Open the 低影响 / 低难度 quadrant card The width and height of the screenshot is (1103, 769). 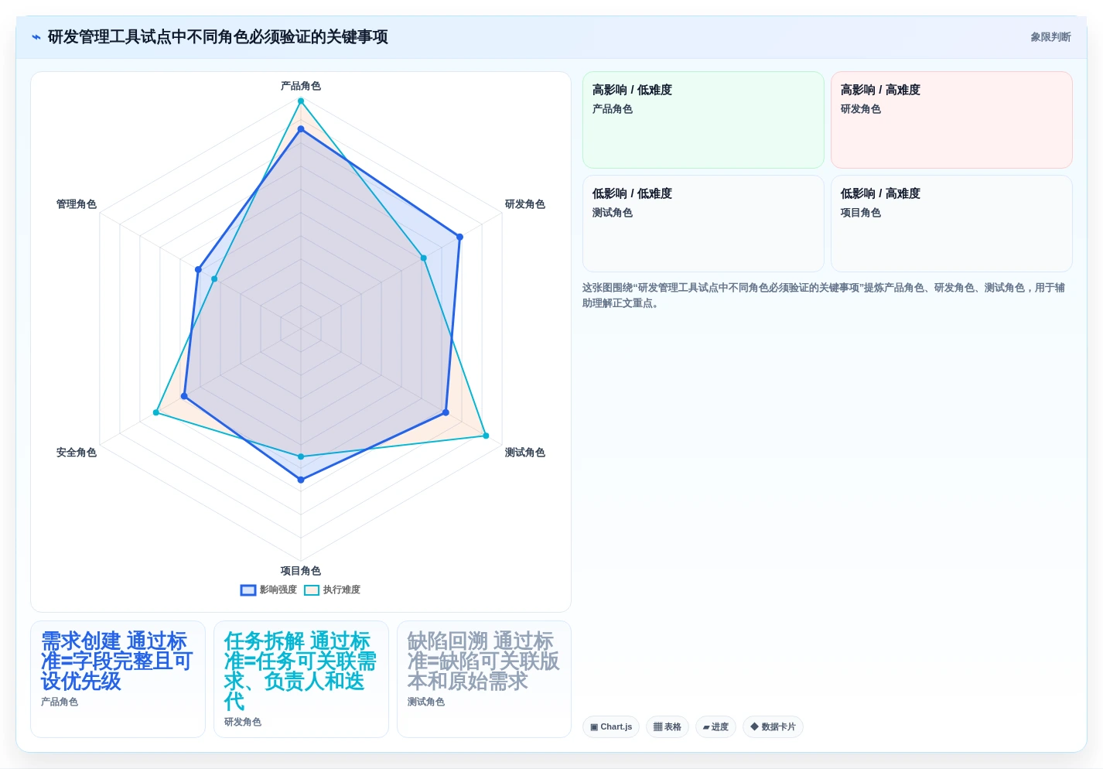pos(703,224)
